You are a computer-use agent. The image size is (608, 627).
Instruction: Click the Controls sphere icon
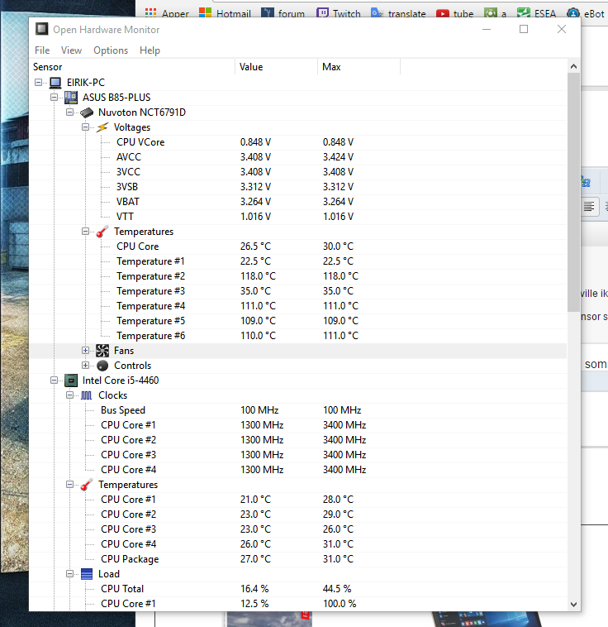pos(102,366)
